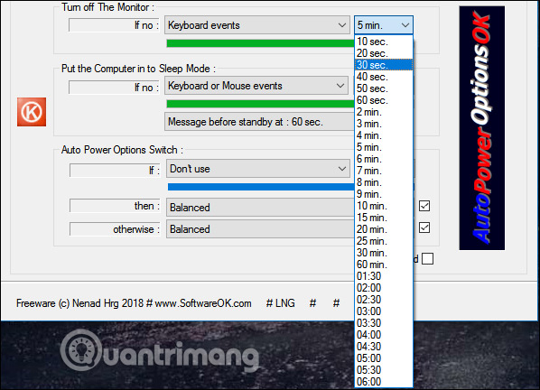
Task: Toggle the checkbox beside the 'otherwise' Balanced row
Action: click(424, 227)
